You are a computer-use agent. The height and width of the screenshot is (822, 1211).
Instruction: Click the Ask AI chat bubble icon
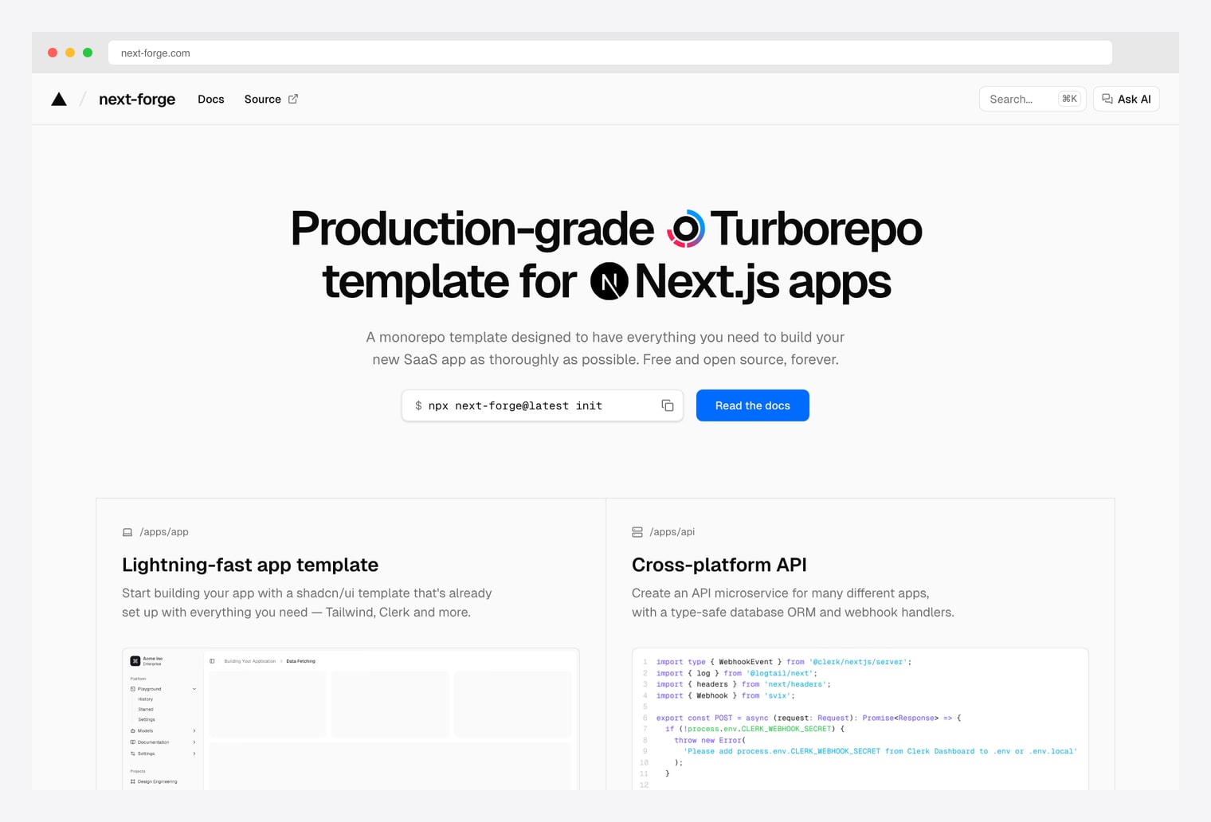coord(1107,99)
